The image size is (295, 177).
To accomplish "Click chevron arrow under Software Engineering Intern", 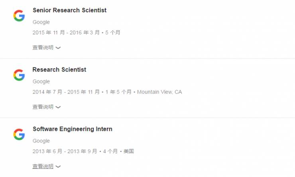I will point(58,167).
